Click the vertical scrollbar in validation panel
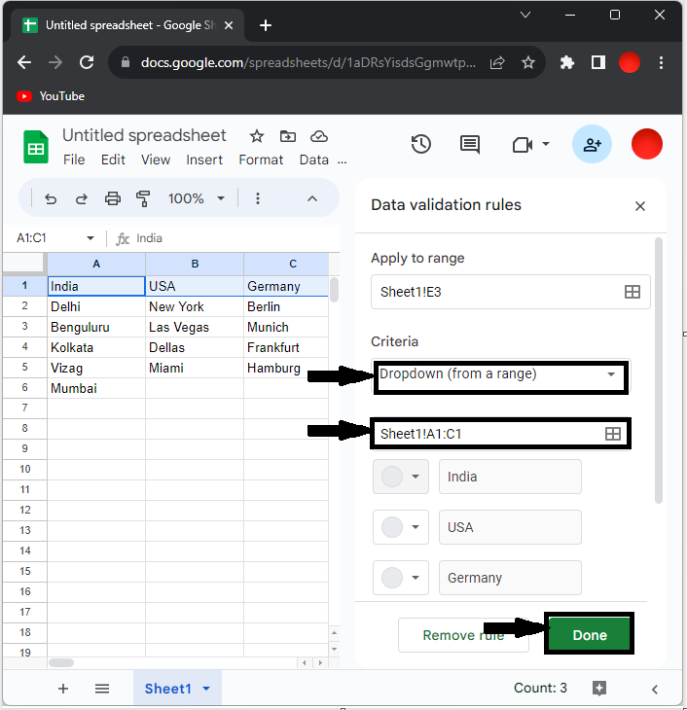This screenshot has width=687, height=710. [x=659, y=370]
